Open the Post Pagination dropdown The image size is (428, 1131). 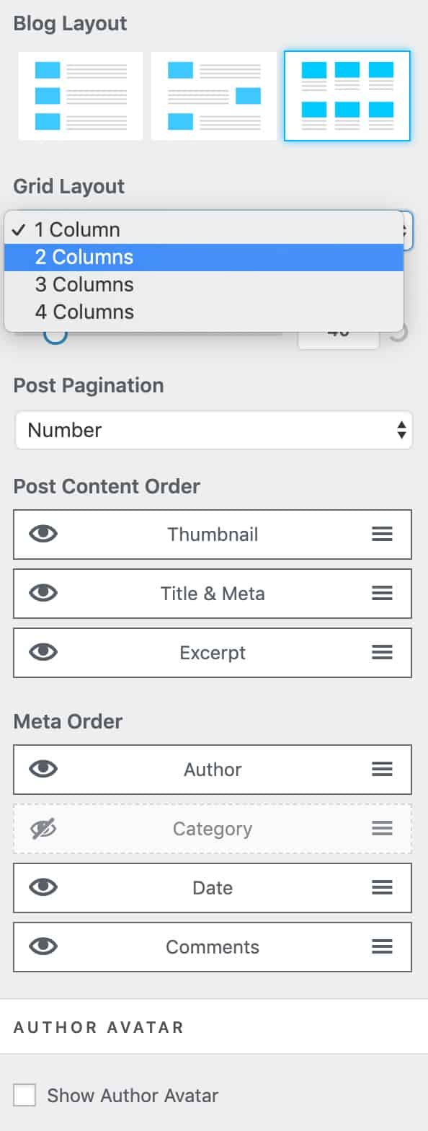(213, 430)
